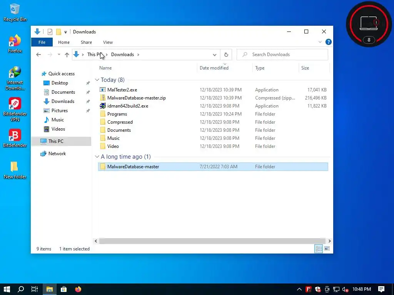Show hidden system tray icons
Screen dimensions: 394x295
pos(299,289)
